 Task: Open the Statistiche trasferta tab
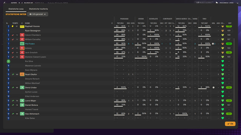[x=38, y=9]
